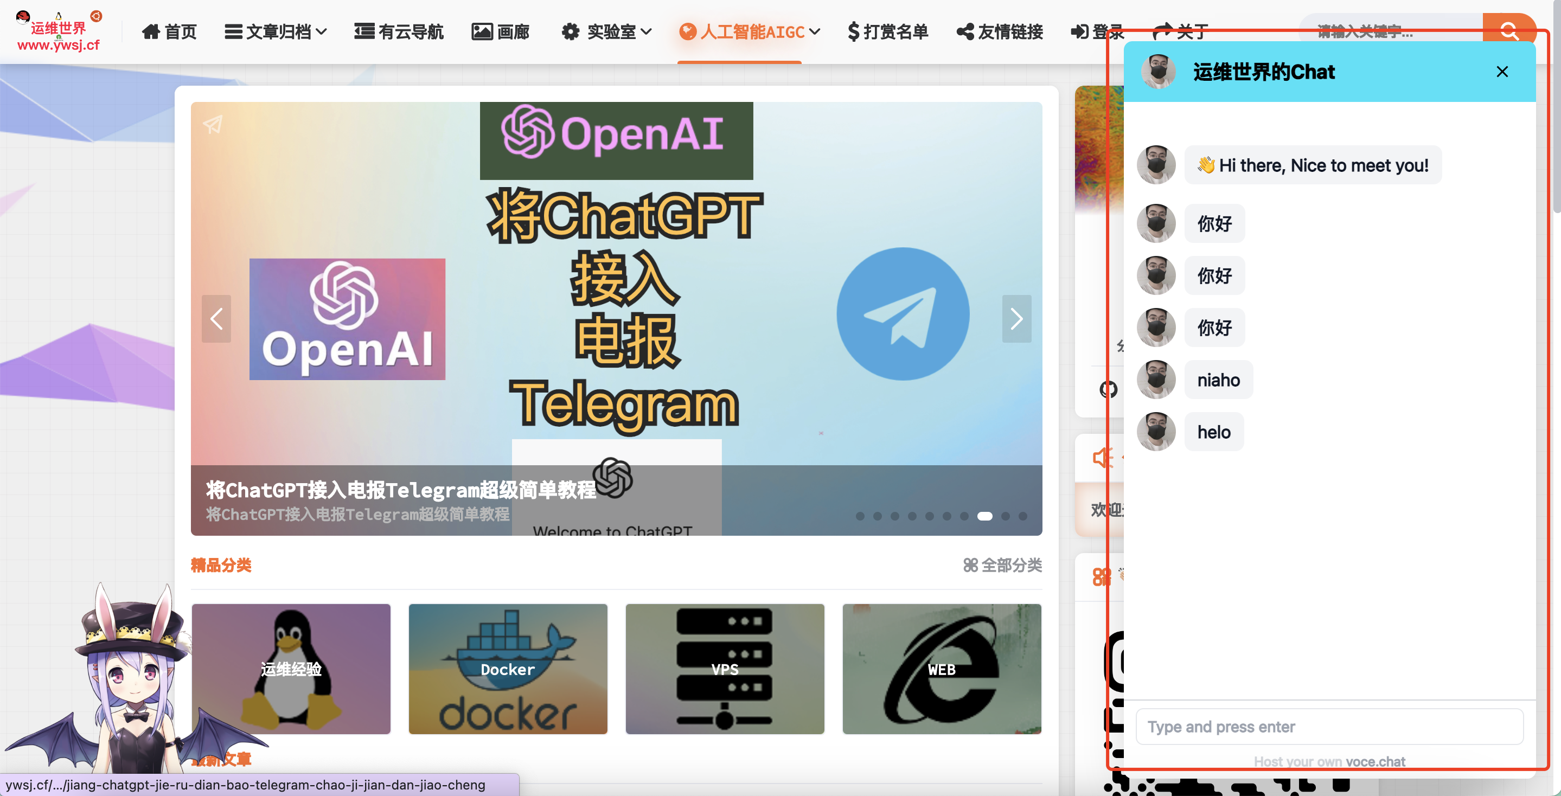The image size is (1561, 796).
Task: Expand the 文章归档 dropdown menu
Action: pos(276,31)
